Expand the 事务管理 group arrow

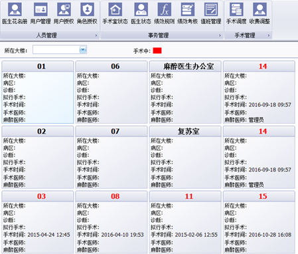point(220,35)
